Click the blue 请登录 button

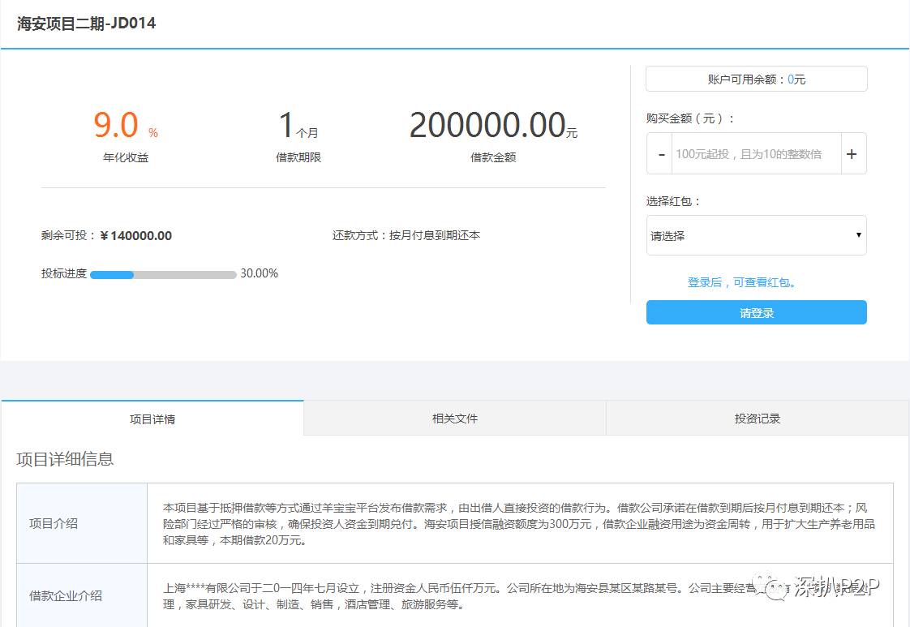(756, 312)
